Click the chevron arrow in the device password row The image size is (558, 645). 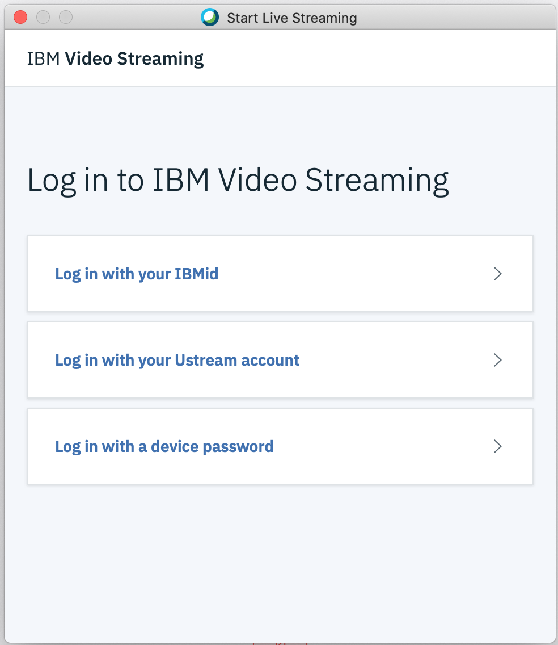click(497, 446)
